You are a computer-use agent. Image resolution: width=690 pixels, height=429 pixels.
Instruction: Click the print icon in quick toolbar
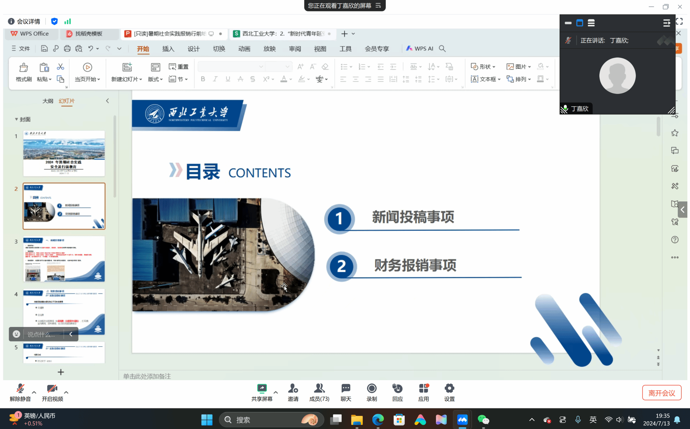(x=67, y=48)
